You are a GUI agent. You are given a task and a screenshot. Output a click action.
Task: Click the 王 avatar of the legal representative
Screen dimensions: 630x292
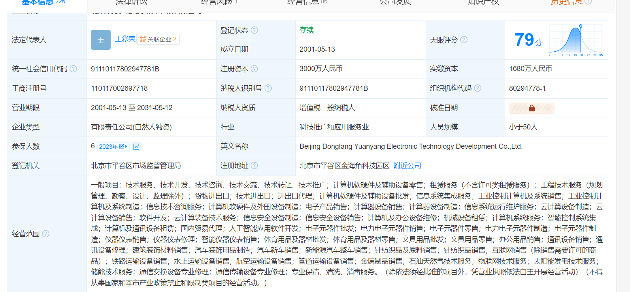(101, 40)
